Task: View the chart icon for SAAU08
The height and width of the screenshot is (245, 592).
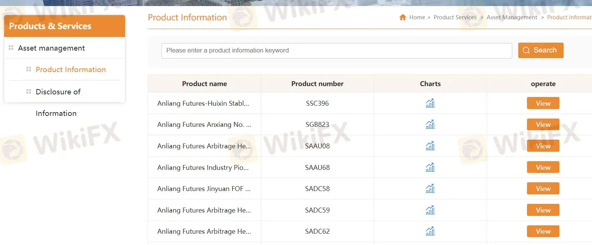Action: pos(430,146)
